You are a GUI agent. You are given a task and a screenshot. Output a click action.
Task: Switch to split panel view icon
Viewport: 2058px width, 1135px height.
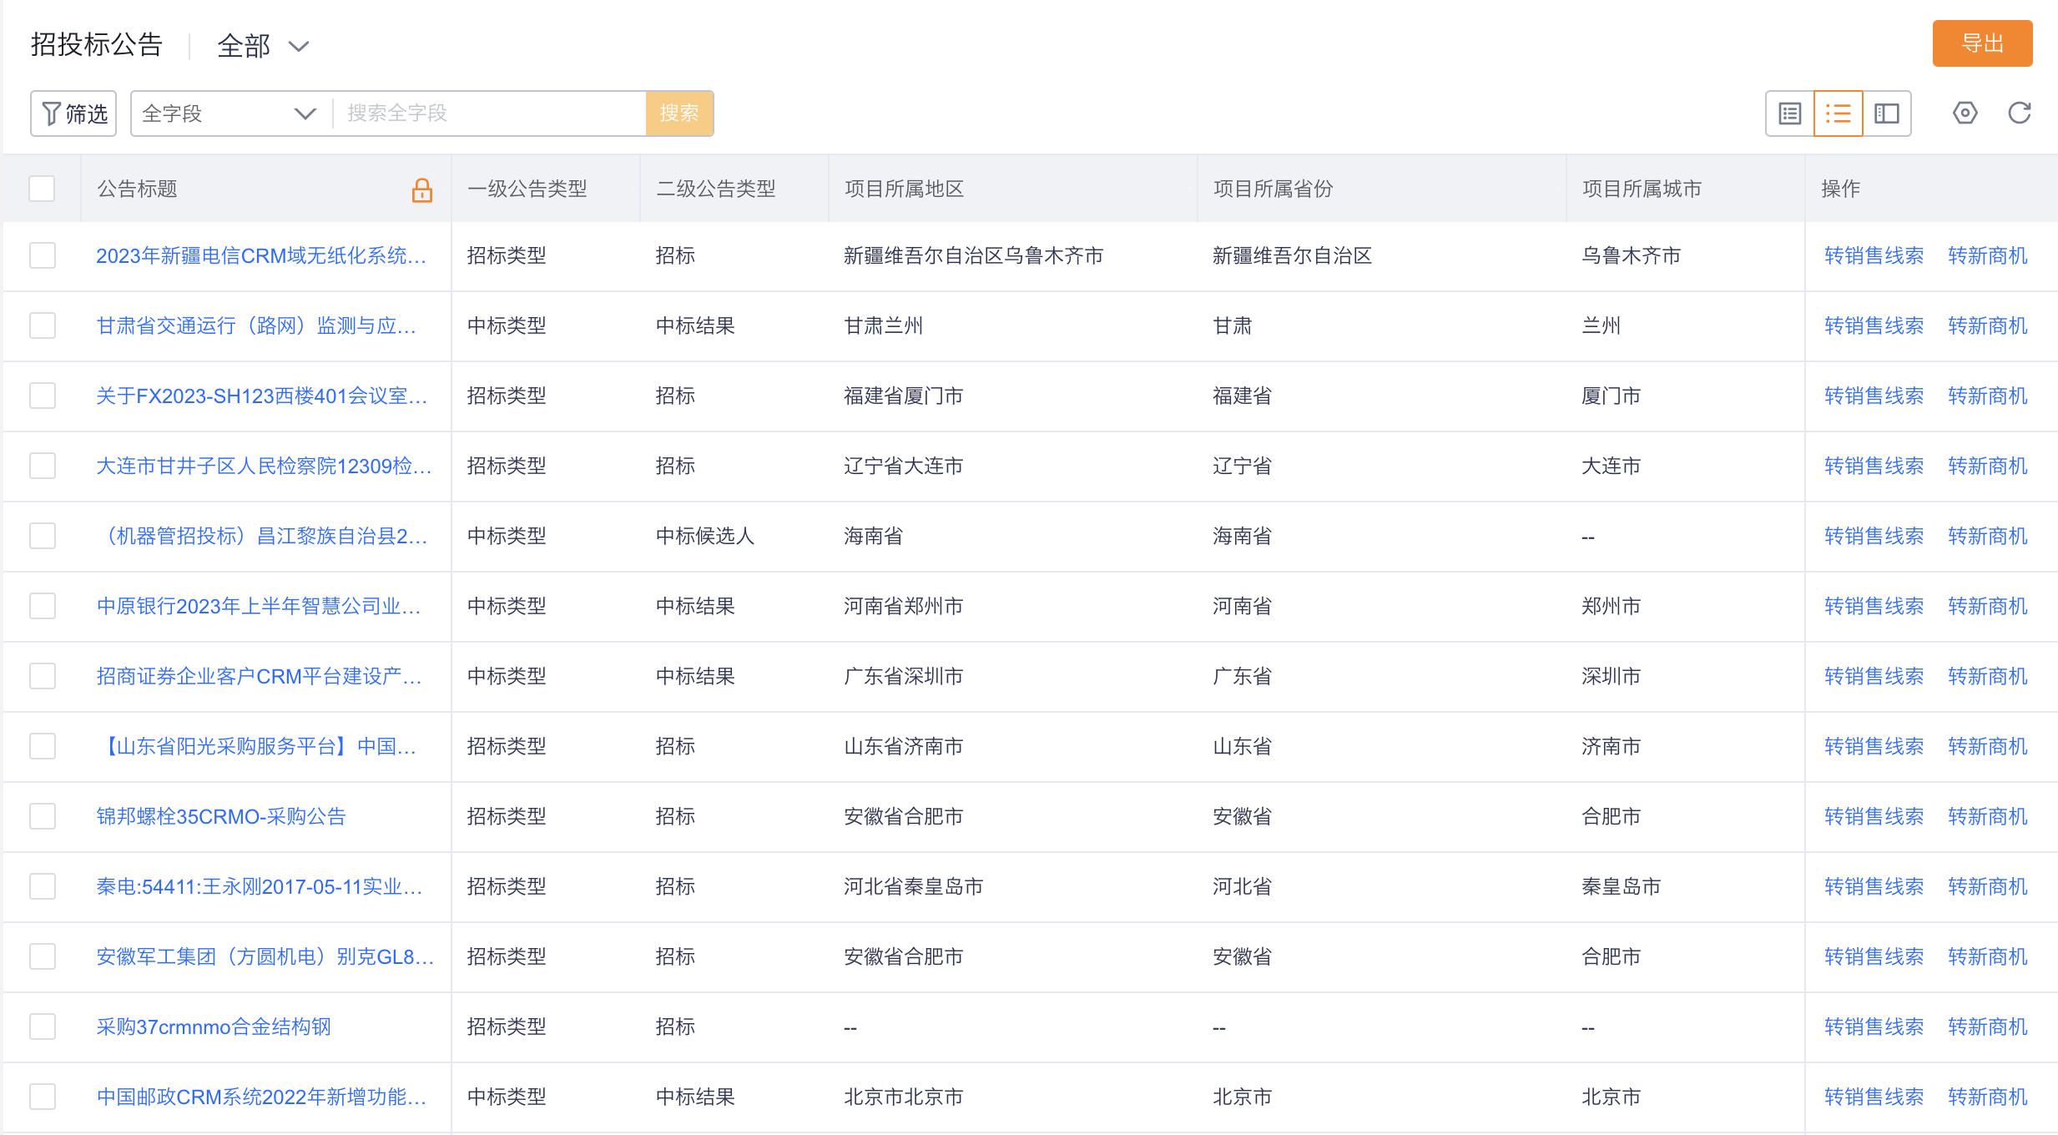pos(1886,113)
